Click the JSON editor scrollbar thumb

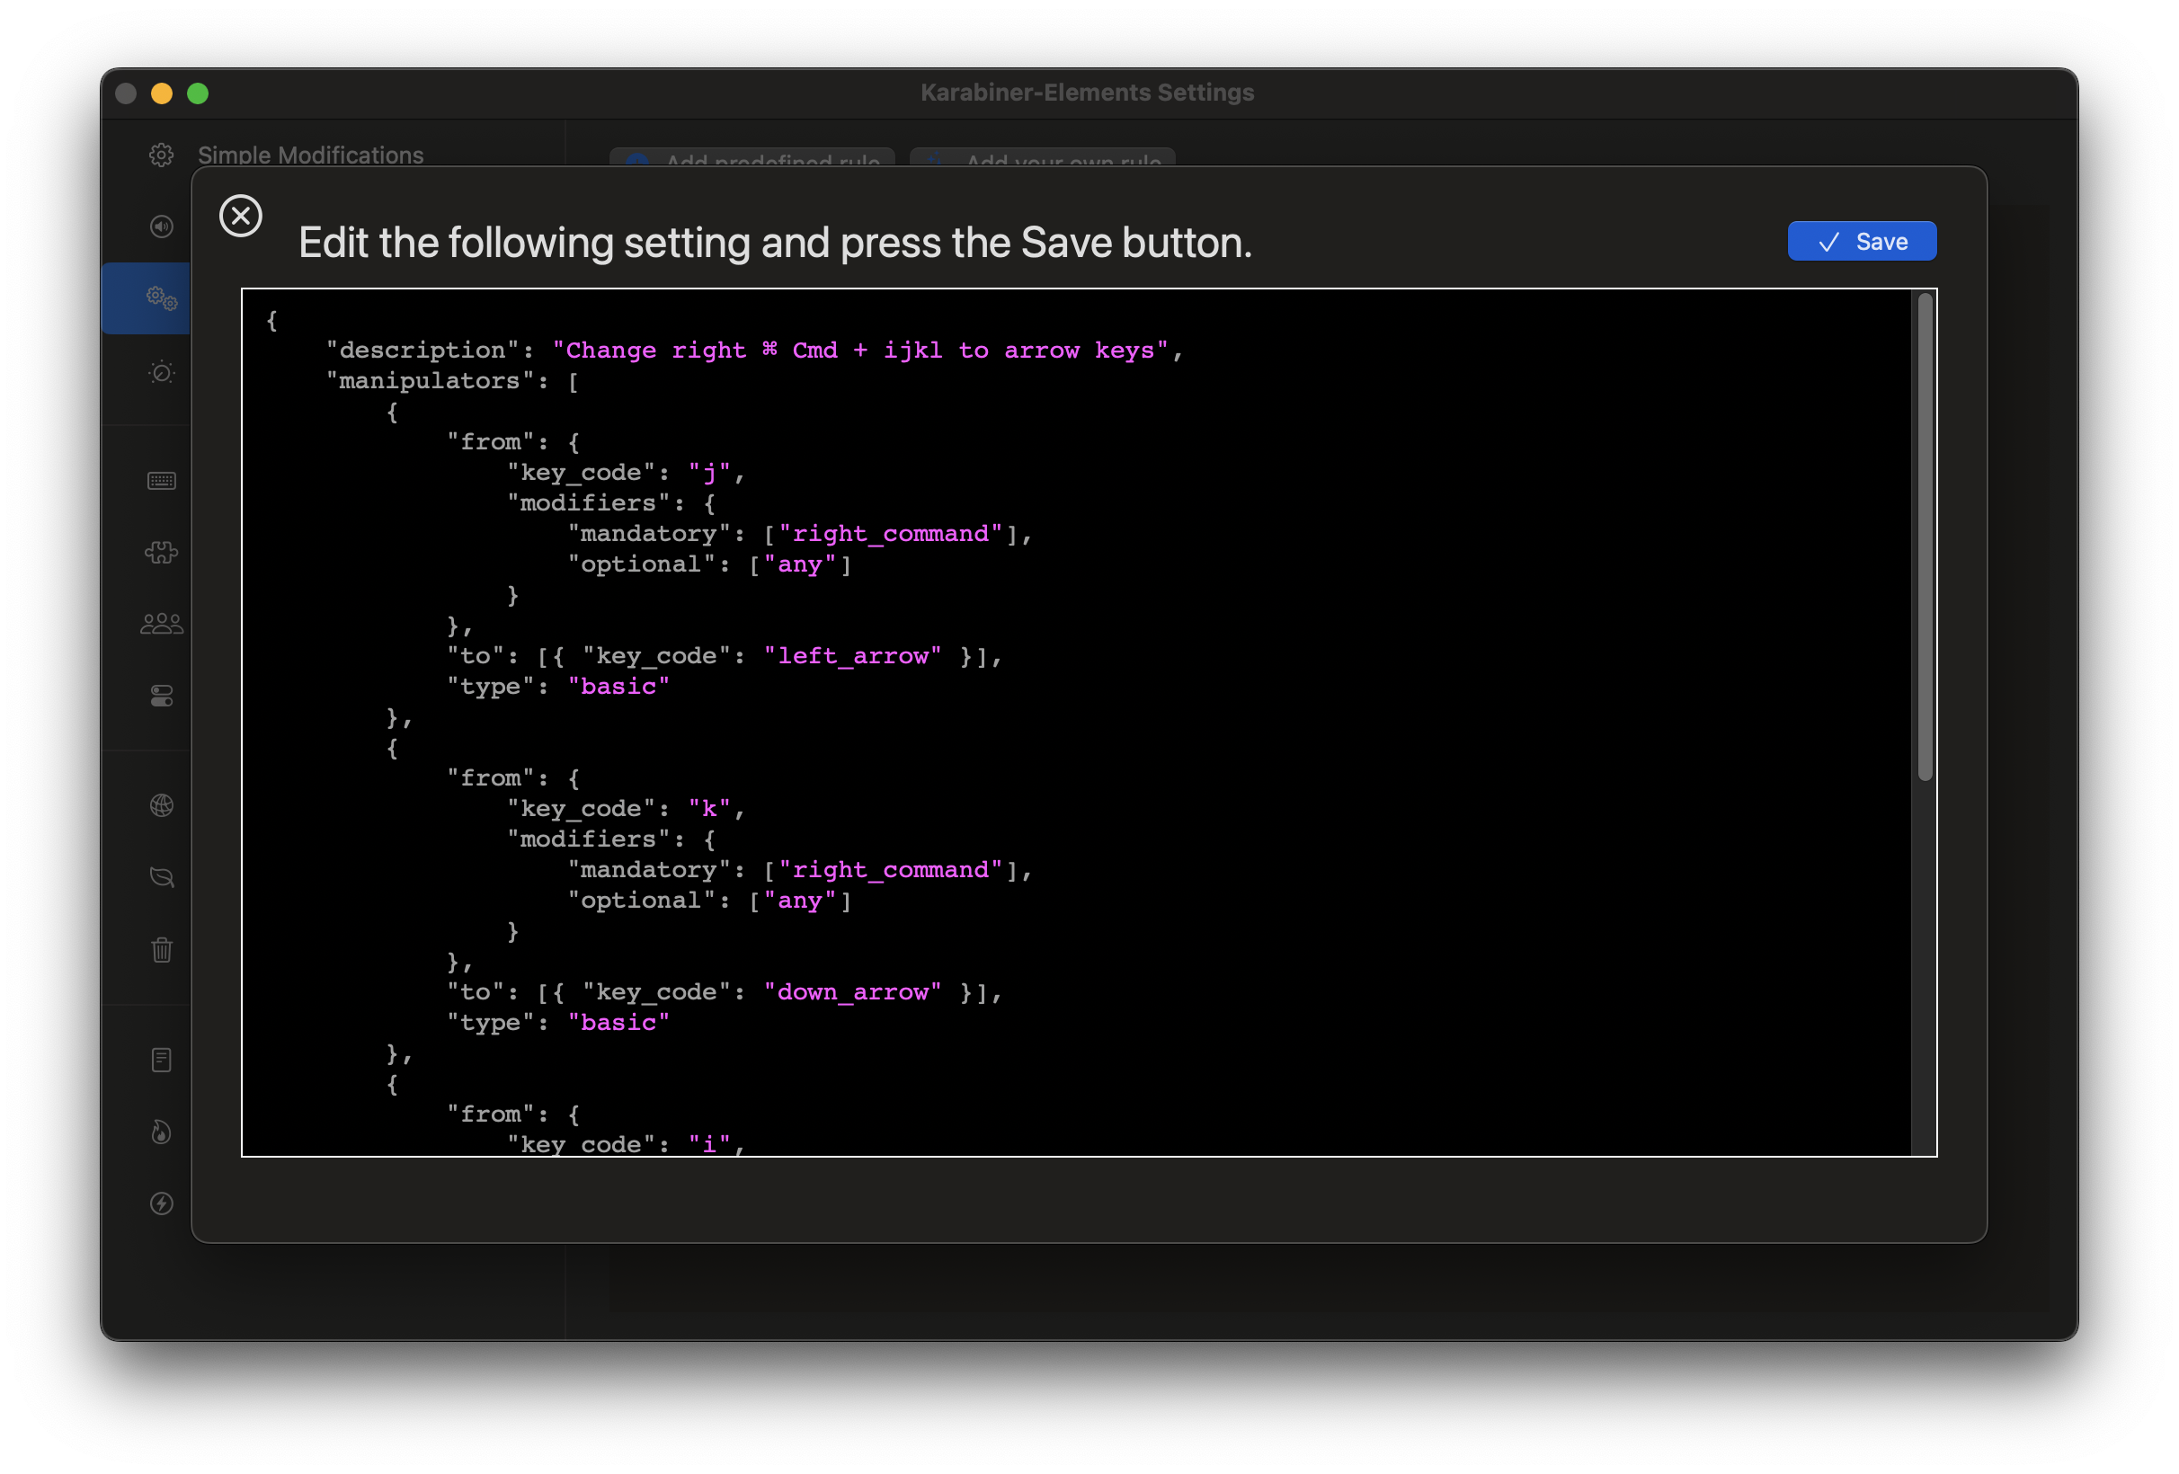1925,537
